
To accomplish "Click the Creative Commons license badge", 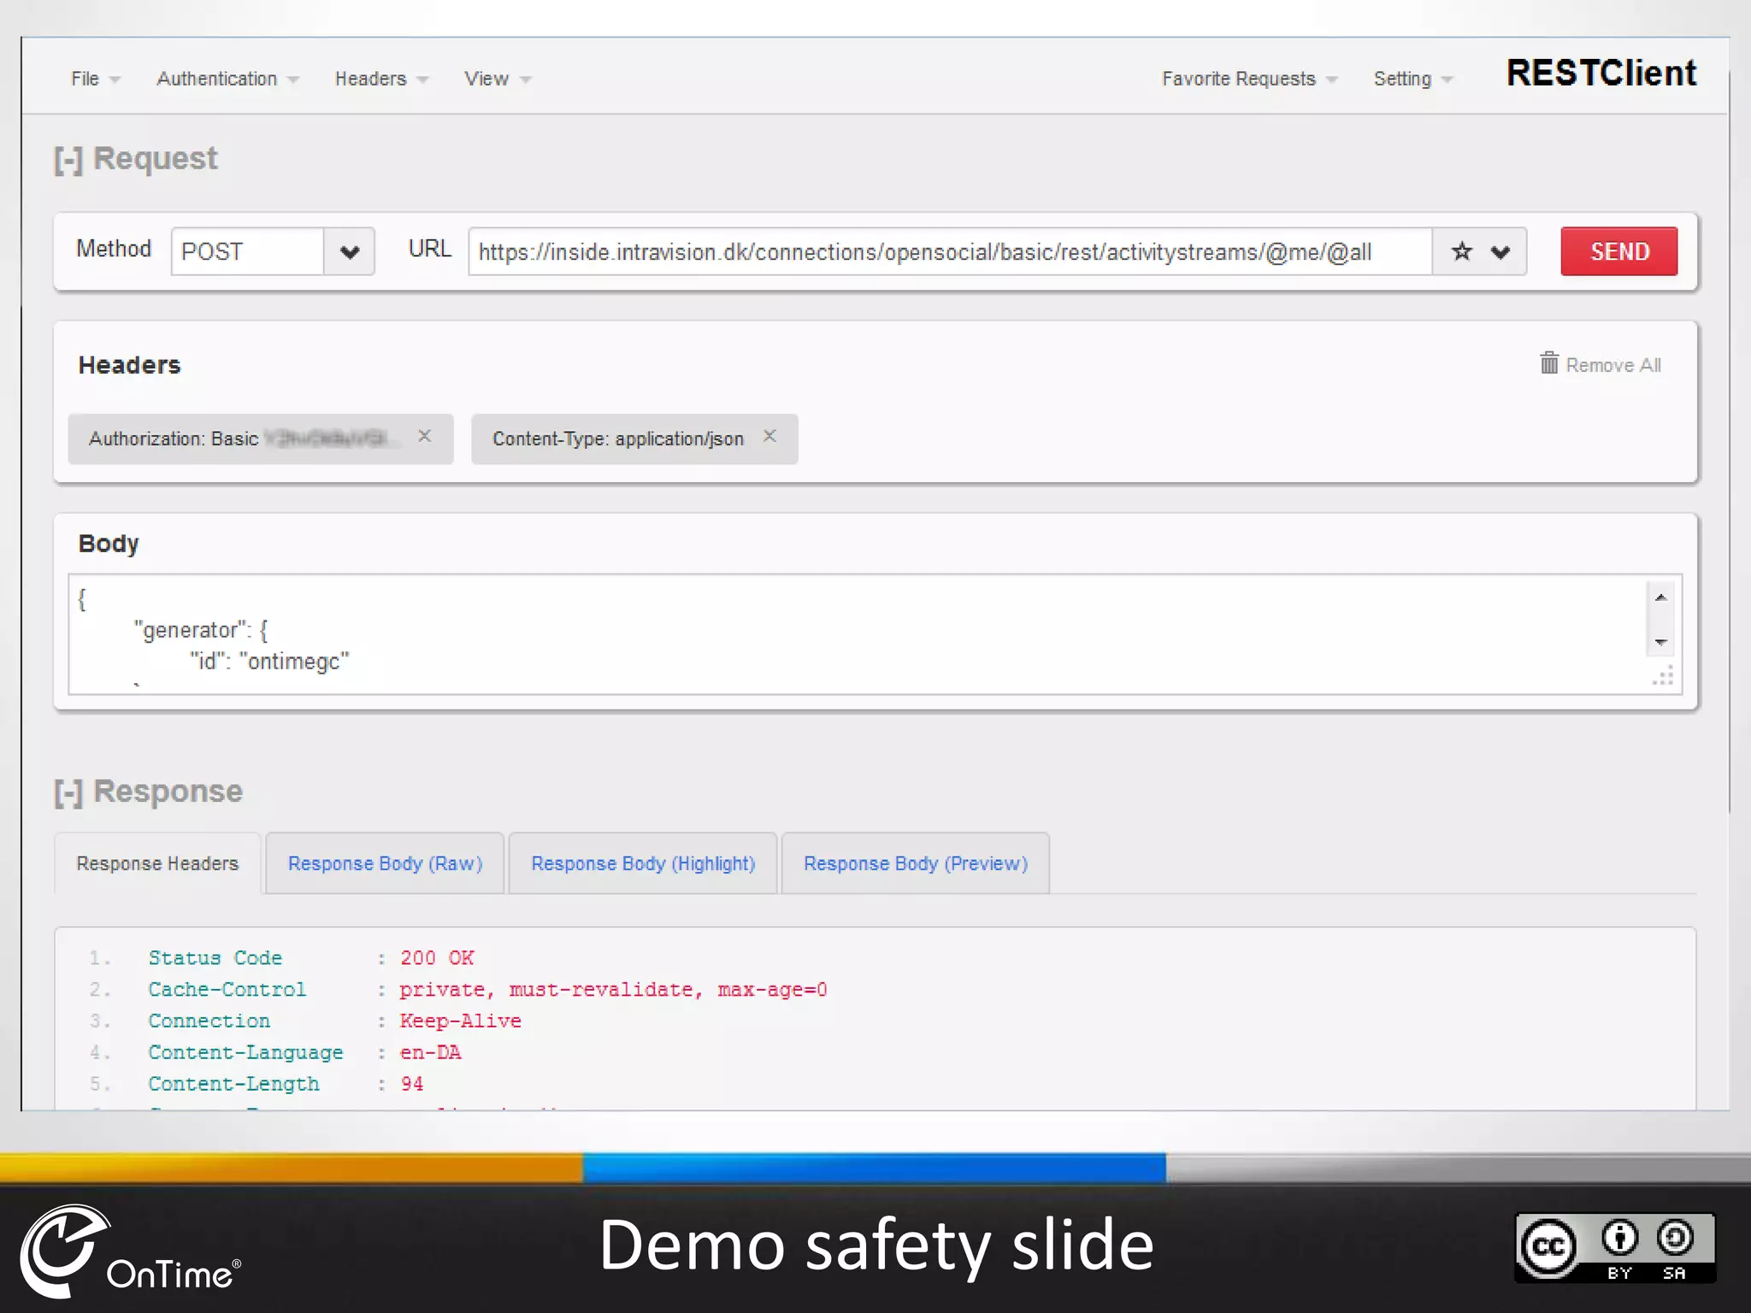I will click(1615, 1247).
